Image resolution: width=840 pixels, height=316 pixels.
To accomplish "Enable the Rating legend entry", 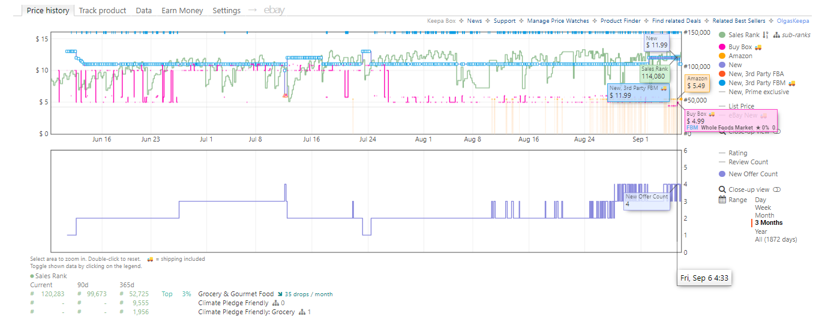I will (x=733, y=153).
